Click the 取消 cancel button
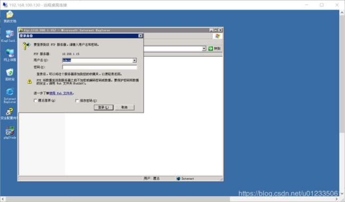Viewport: 345px width, 202px height. click(x=125, y=107)
